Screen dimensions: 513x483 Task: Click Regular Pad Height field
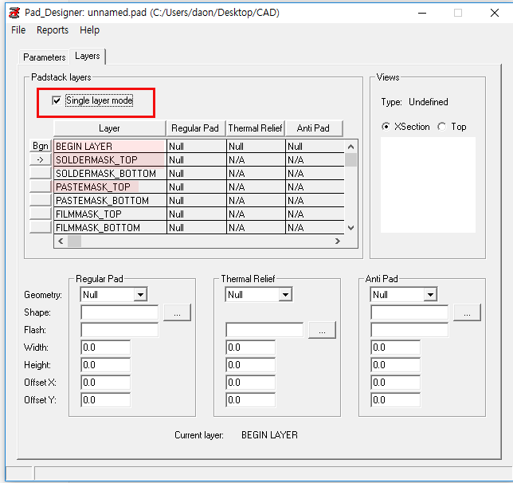(105, 365)
